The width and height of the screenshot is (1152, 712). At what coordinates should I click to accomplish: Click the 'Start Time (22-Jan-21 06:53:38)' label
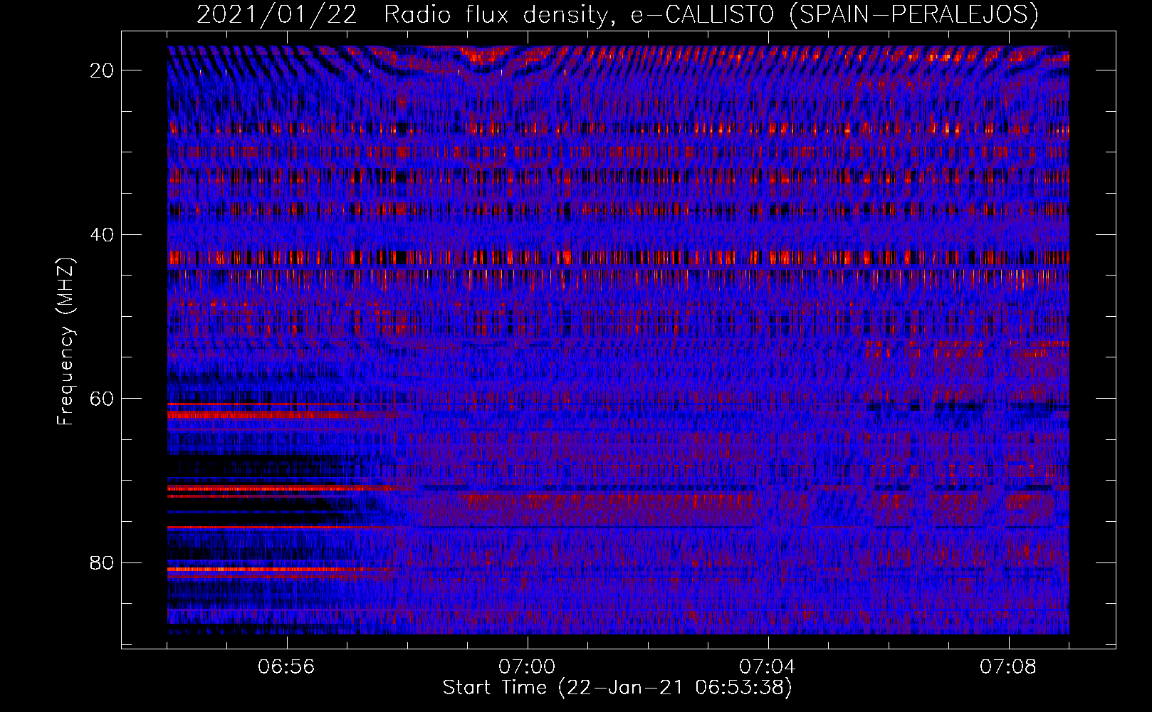(617, 688)
